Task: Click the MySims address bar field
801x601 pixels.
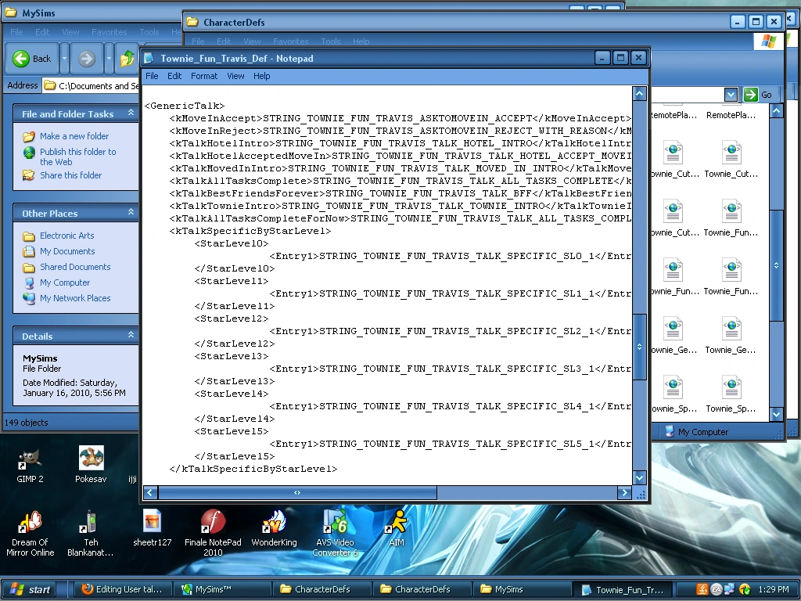Action: 91,86
